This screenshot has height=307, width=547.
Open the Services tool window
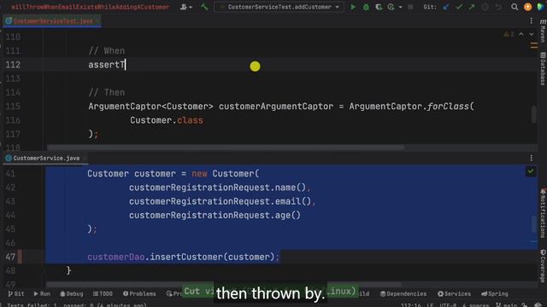(x=454, y=293)
